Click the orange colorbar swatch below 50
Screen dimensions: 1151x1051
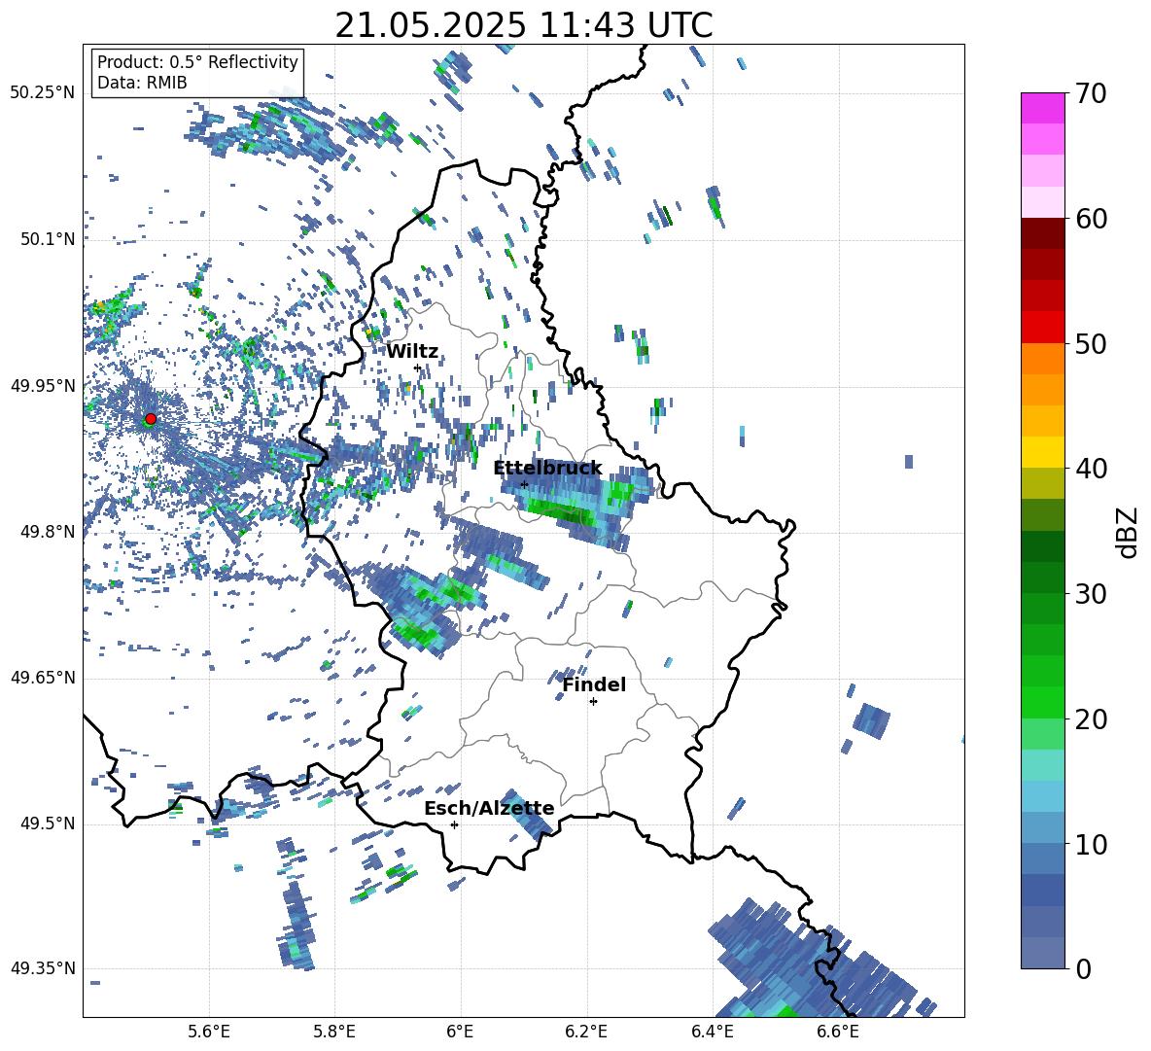pyautogui.click(x=1042, y=359)
